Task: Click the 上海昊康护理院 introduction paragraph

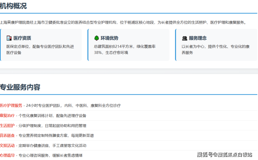Action: click(x=123, y=22)
